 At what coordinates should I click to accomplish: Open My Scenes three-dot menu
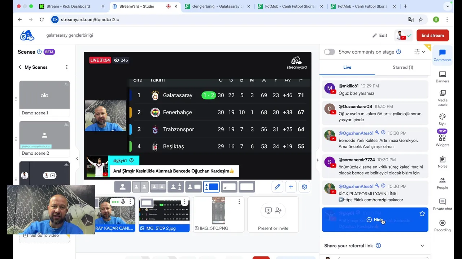[x=67, y=67]
